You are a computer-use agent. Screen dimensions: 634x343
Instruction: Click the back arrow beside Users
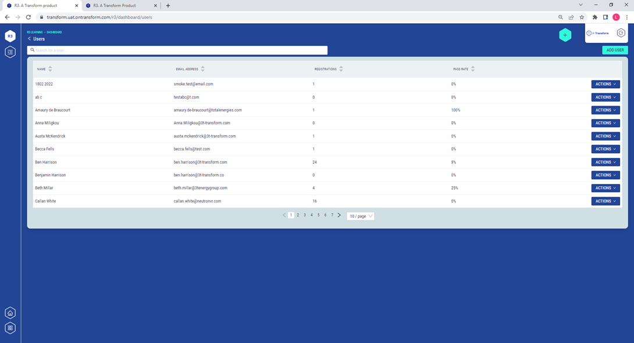click(30, 39)
